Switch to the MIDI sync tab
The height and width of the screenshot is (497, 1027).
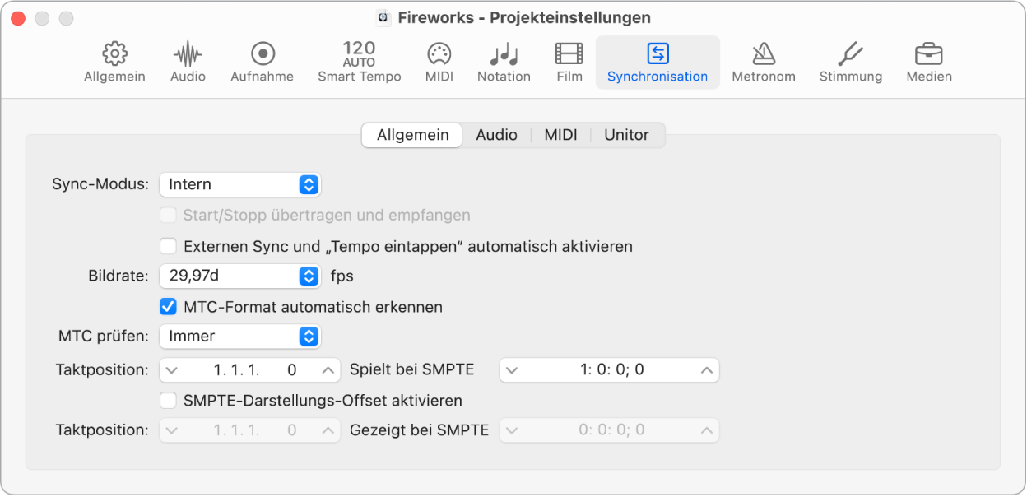[560, 135]
